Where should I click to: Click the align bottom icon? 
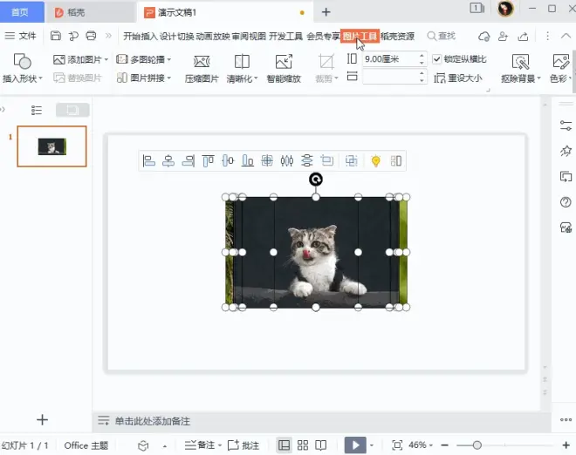click(x=248, y=160)
